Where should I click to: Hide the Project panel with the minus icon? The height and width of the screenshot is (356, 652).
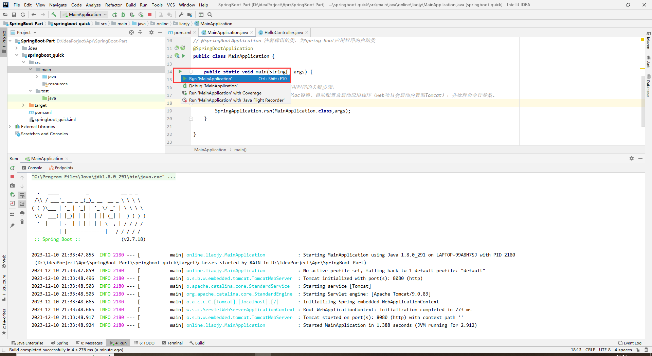[x=160, y=32]
